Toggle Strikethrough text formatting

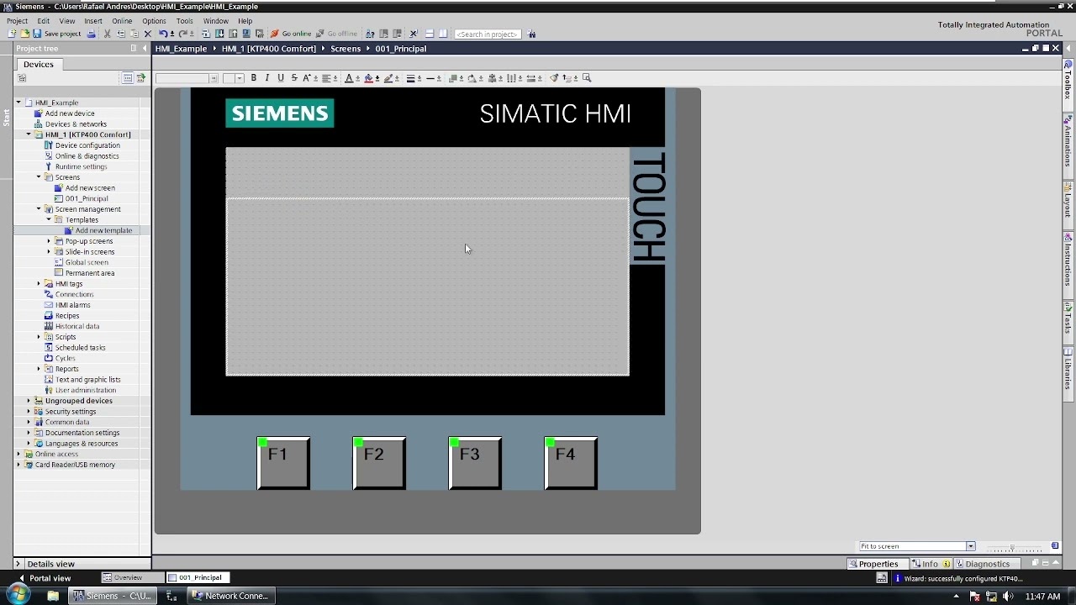[x=294, y=78]
